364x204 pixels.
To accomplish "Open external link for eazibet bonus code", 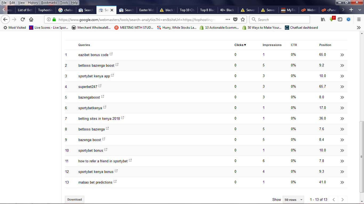I will pos(111,54).
